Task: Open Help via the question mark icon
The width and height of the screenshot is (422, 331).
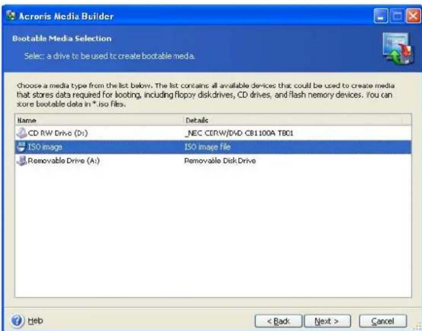Action: pos(18,320)
